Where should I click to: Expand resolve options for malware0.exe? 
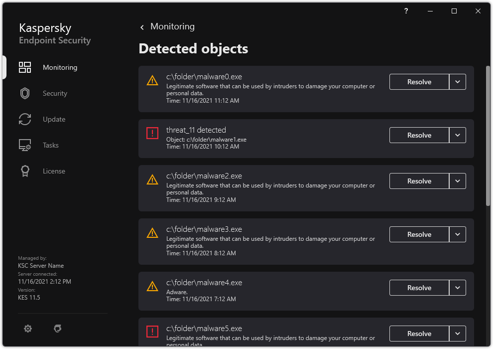pyautogui.click(x=457, y=82)
